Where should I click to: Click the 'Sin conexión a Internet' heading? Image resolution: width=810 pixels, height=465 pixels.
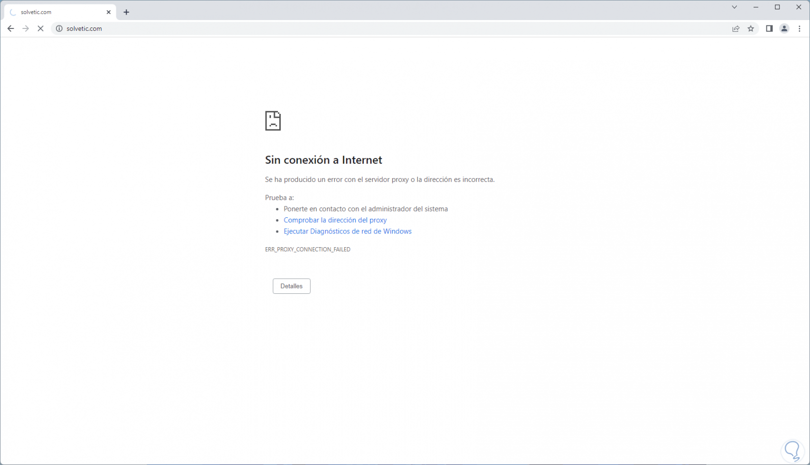click(324, 160)
